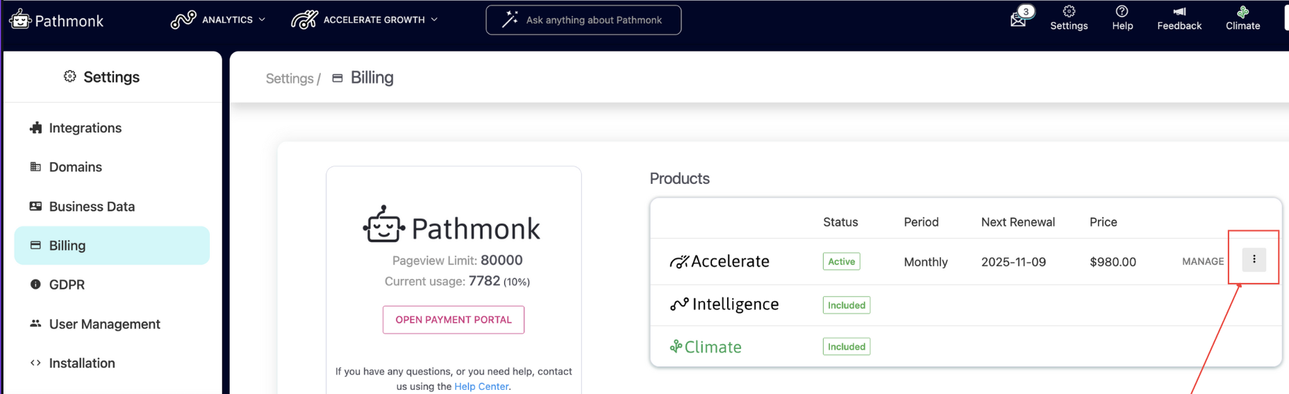Open Settings gear in top bar
1289x394 pixels.
pos(1069,12)
